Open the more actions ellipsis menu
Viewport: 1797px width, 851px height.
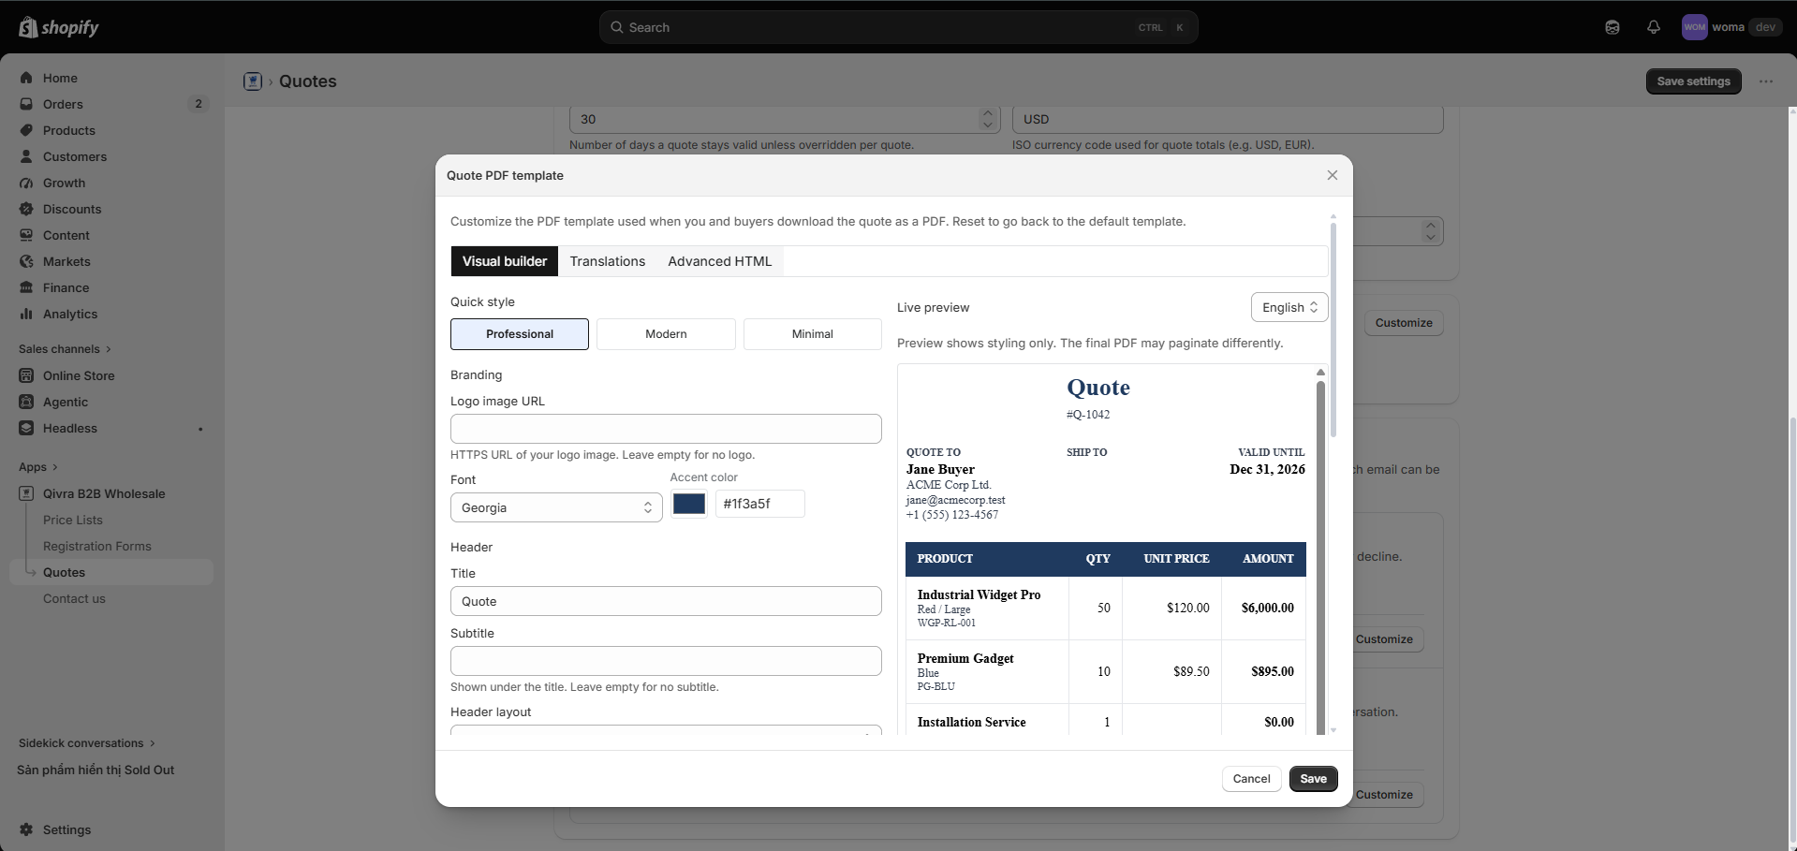click(x=1766, y=81)
